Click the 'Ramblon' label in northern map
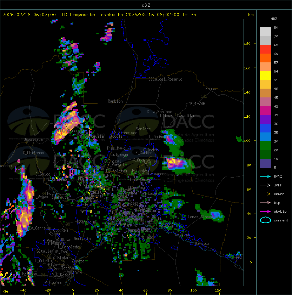The image size is (292, 295). [115, 101]
